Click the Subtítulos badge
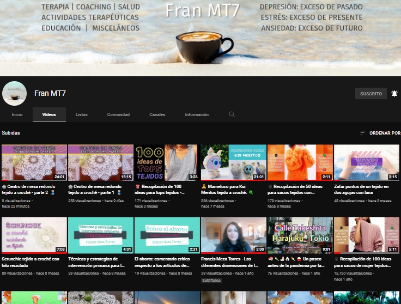This screenshot has height=304, width=401. tap(211, 280)
